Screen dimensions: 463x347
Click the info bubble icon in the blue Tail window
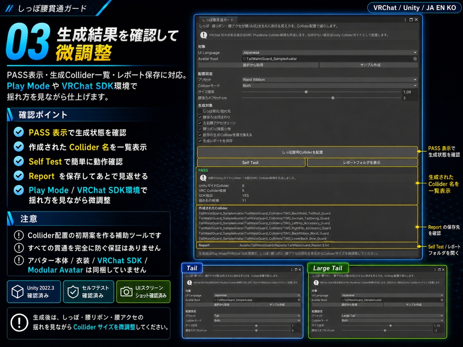[x=189, y=282]
